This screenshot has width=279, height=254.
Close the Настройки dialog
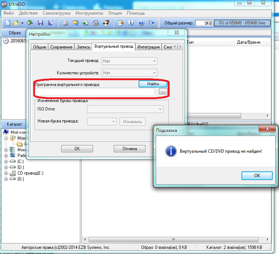tap(177, 32)
